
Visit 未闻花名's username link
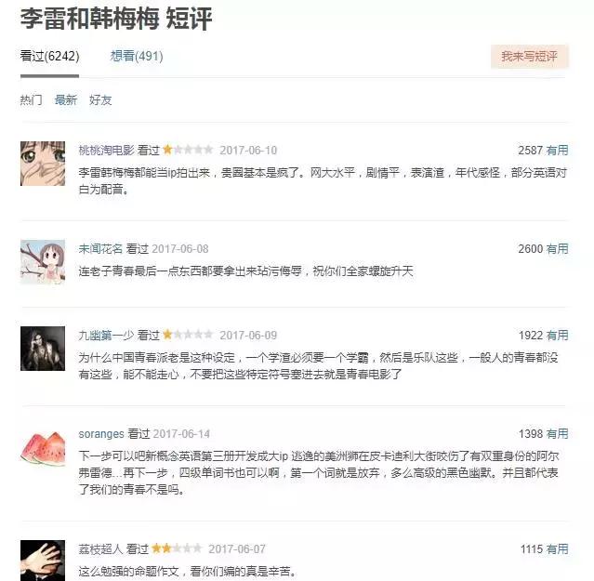100,249
